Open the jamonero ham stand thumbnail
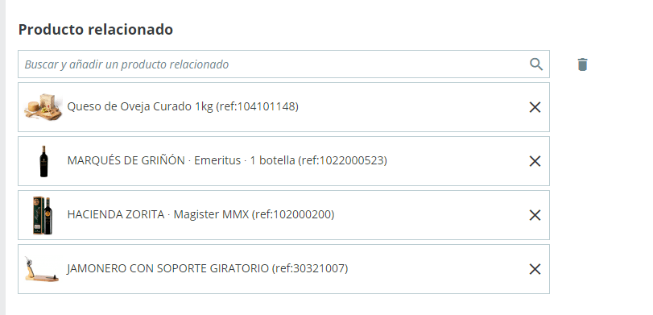This screenshot has height=315, width=653. click(x=42, y=269)
